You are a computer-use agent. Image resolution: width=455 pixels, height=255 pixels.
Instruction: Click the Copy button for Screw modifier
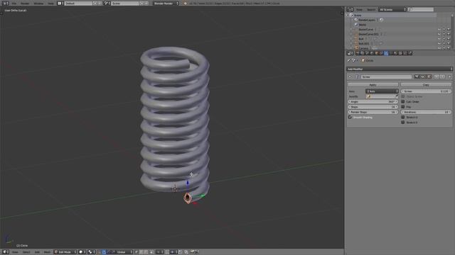click(x=426, y=85)
